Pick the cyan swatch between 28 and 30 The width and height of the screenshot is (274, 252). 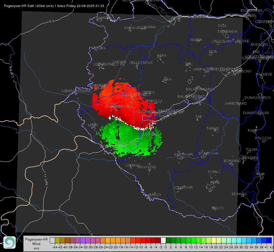click(x=239, y=241)
